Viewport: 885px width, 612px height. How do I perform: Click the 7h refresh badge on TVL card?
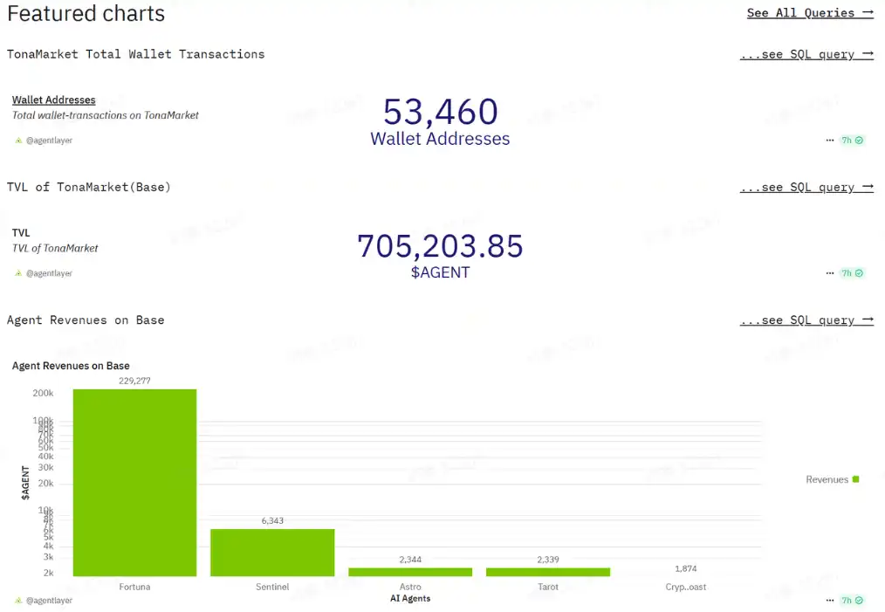click(852, 273)
